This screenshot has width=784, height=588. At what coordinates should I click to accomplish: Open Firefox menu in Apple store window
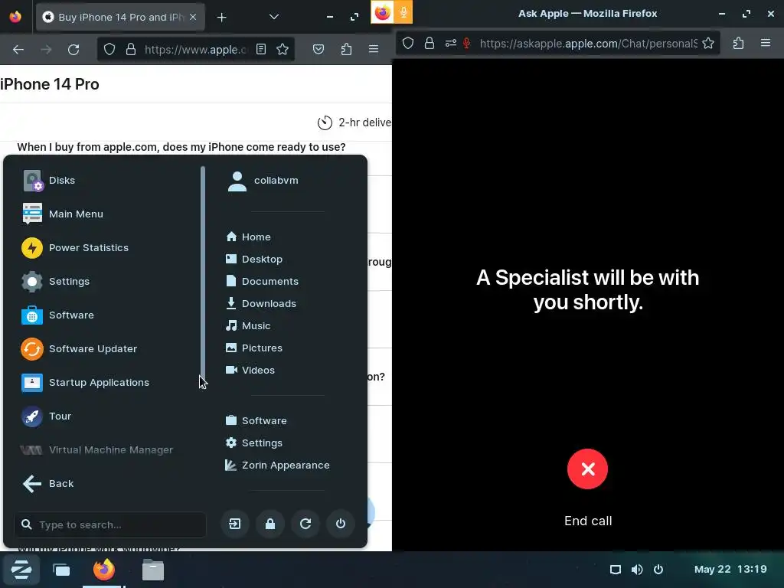click(374, 49)
